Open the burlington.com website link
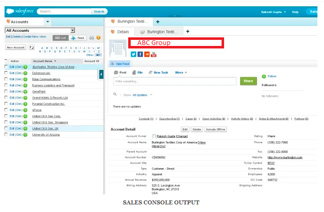This screenshot has width=324, height=212. pyautogui.click(x=285, y=157)
